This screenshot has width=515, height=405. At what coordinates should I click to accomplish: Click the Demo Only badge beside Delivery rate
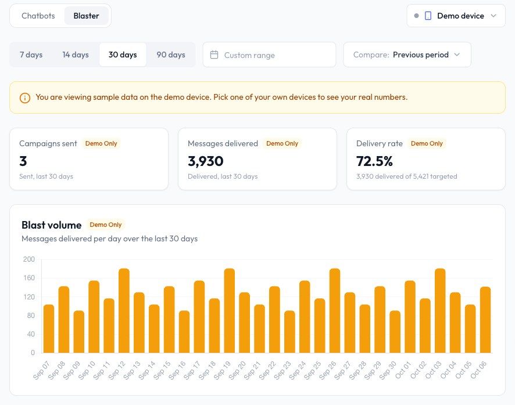427,144
